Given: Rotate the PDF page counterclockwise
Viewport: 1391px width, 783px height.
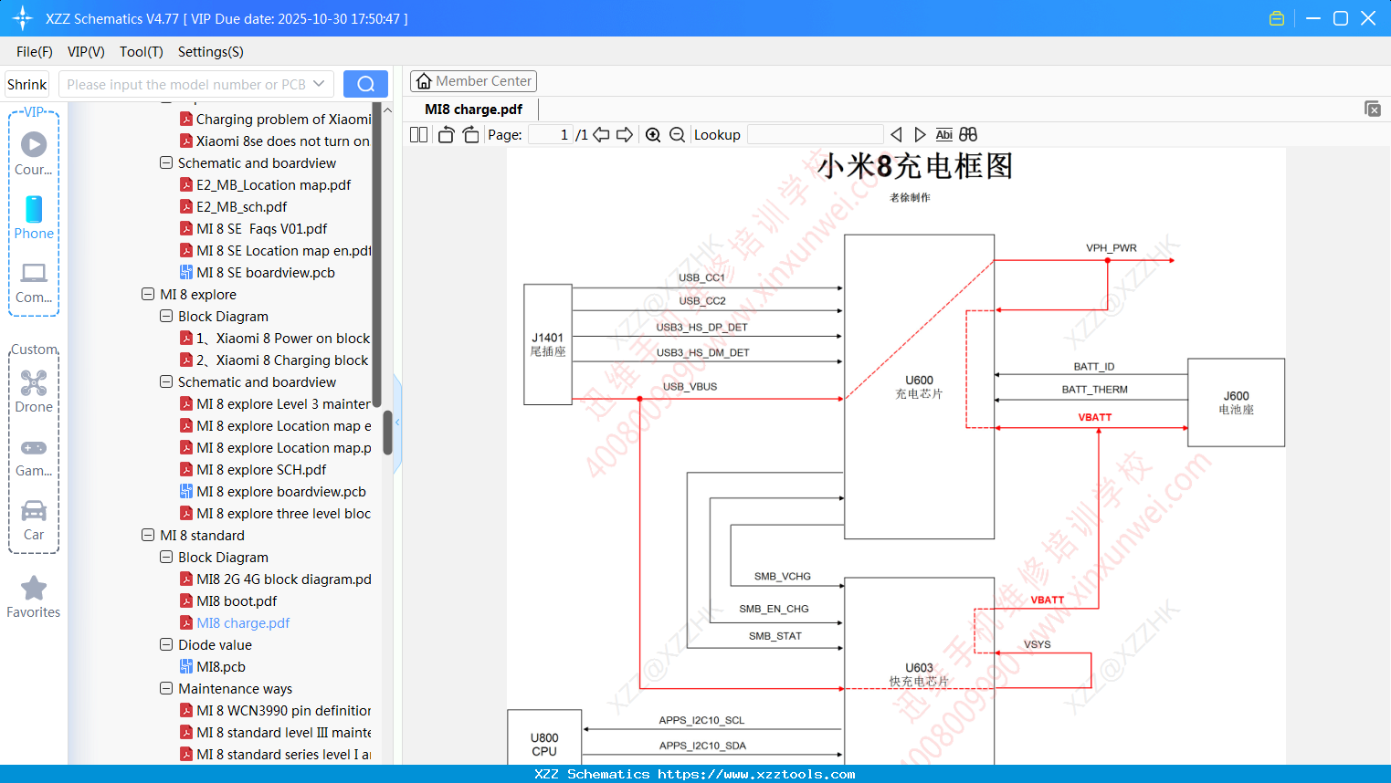Looking at the screenshot, I should 446,135.
